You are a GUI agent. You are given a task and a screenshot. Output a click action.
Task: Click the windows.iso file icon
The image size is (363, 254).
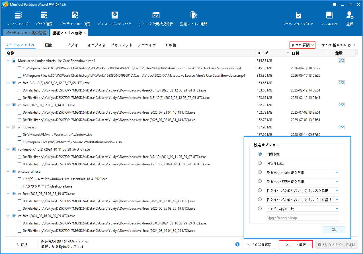click(x=14, y=127)
